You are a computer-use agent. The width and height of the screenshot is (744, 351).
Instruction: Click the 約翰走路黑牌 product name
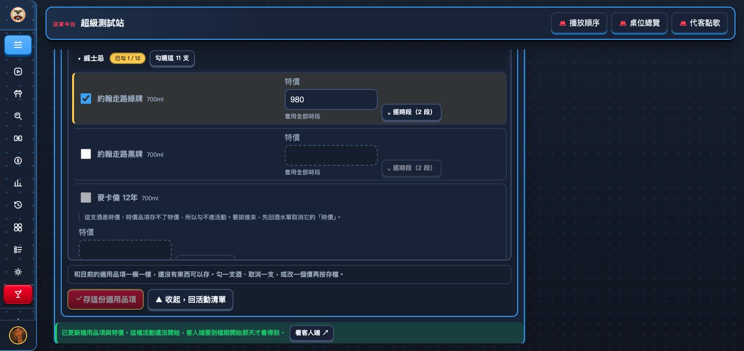click(120, 154)
